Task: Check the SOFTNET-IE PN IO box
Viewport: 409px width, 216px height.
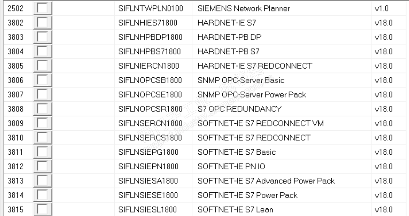Action: [42, 166]
